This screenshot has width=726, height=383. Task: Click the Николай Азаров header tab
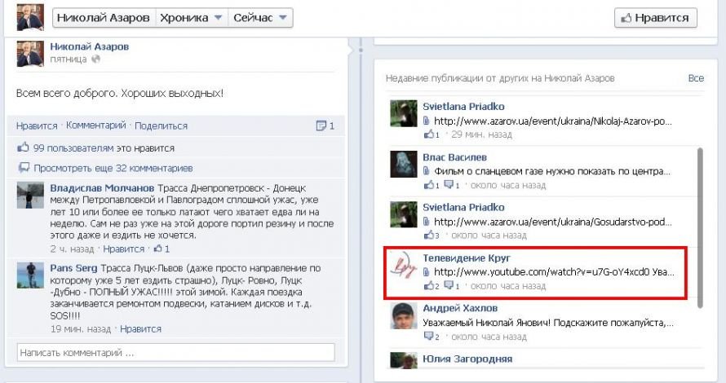pos(102,18)
